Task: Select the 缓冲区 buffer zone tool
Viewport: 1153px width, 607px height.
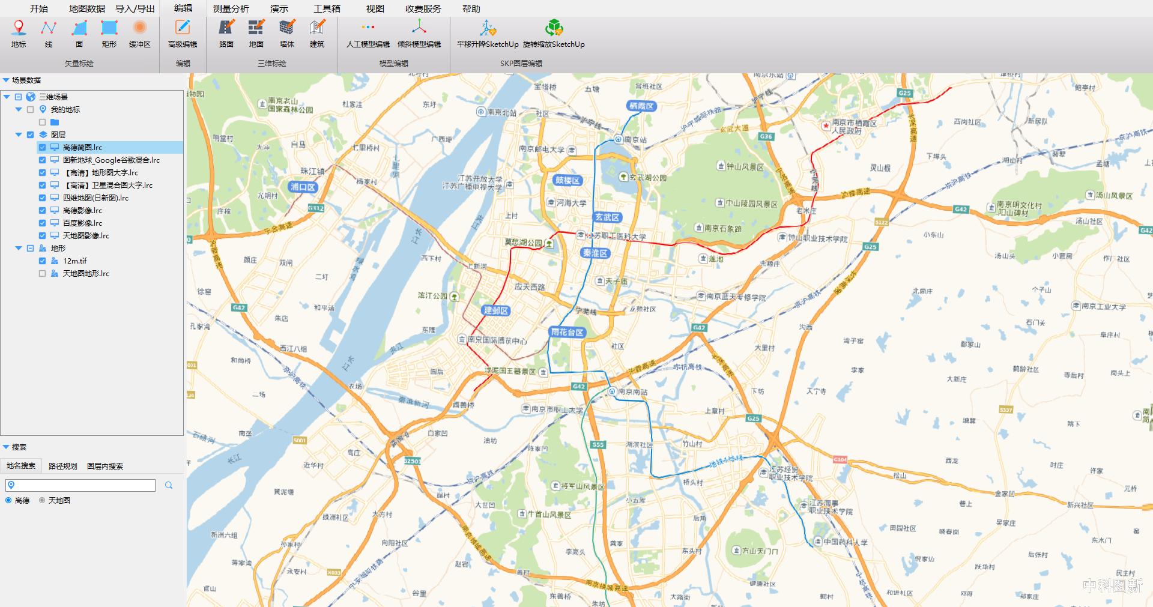Action: tap(140, 34)
